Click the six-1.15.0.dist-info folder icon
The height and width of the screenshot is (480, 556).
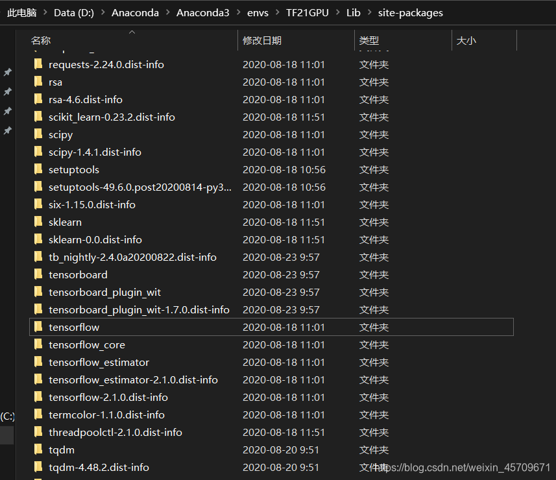(38, 204)
